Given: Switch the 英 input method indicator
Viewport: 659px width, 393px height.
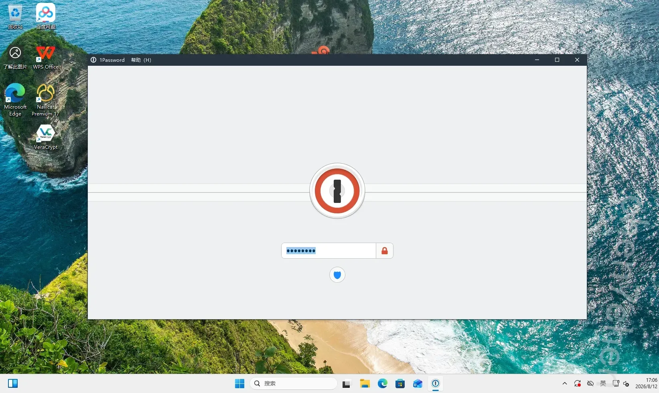Looking at the screenshot, I should tap(603, 383).
